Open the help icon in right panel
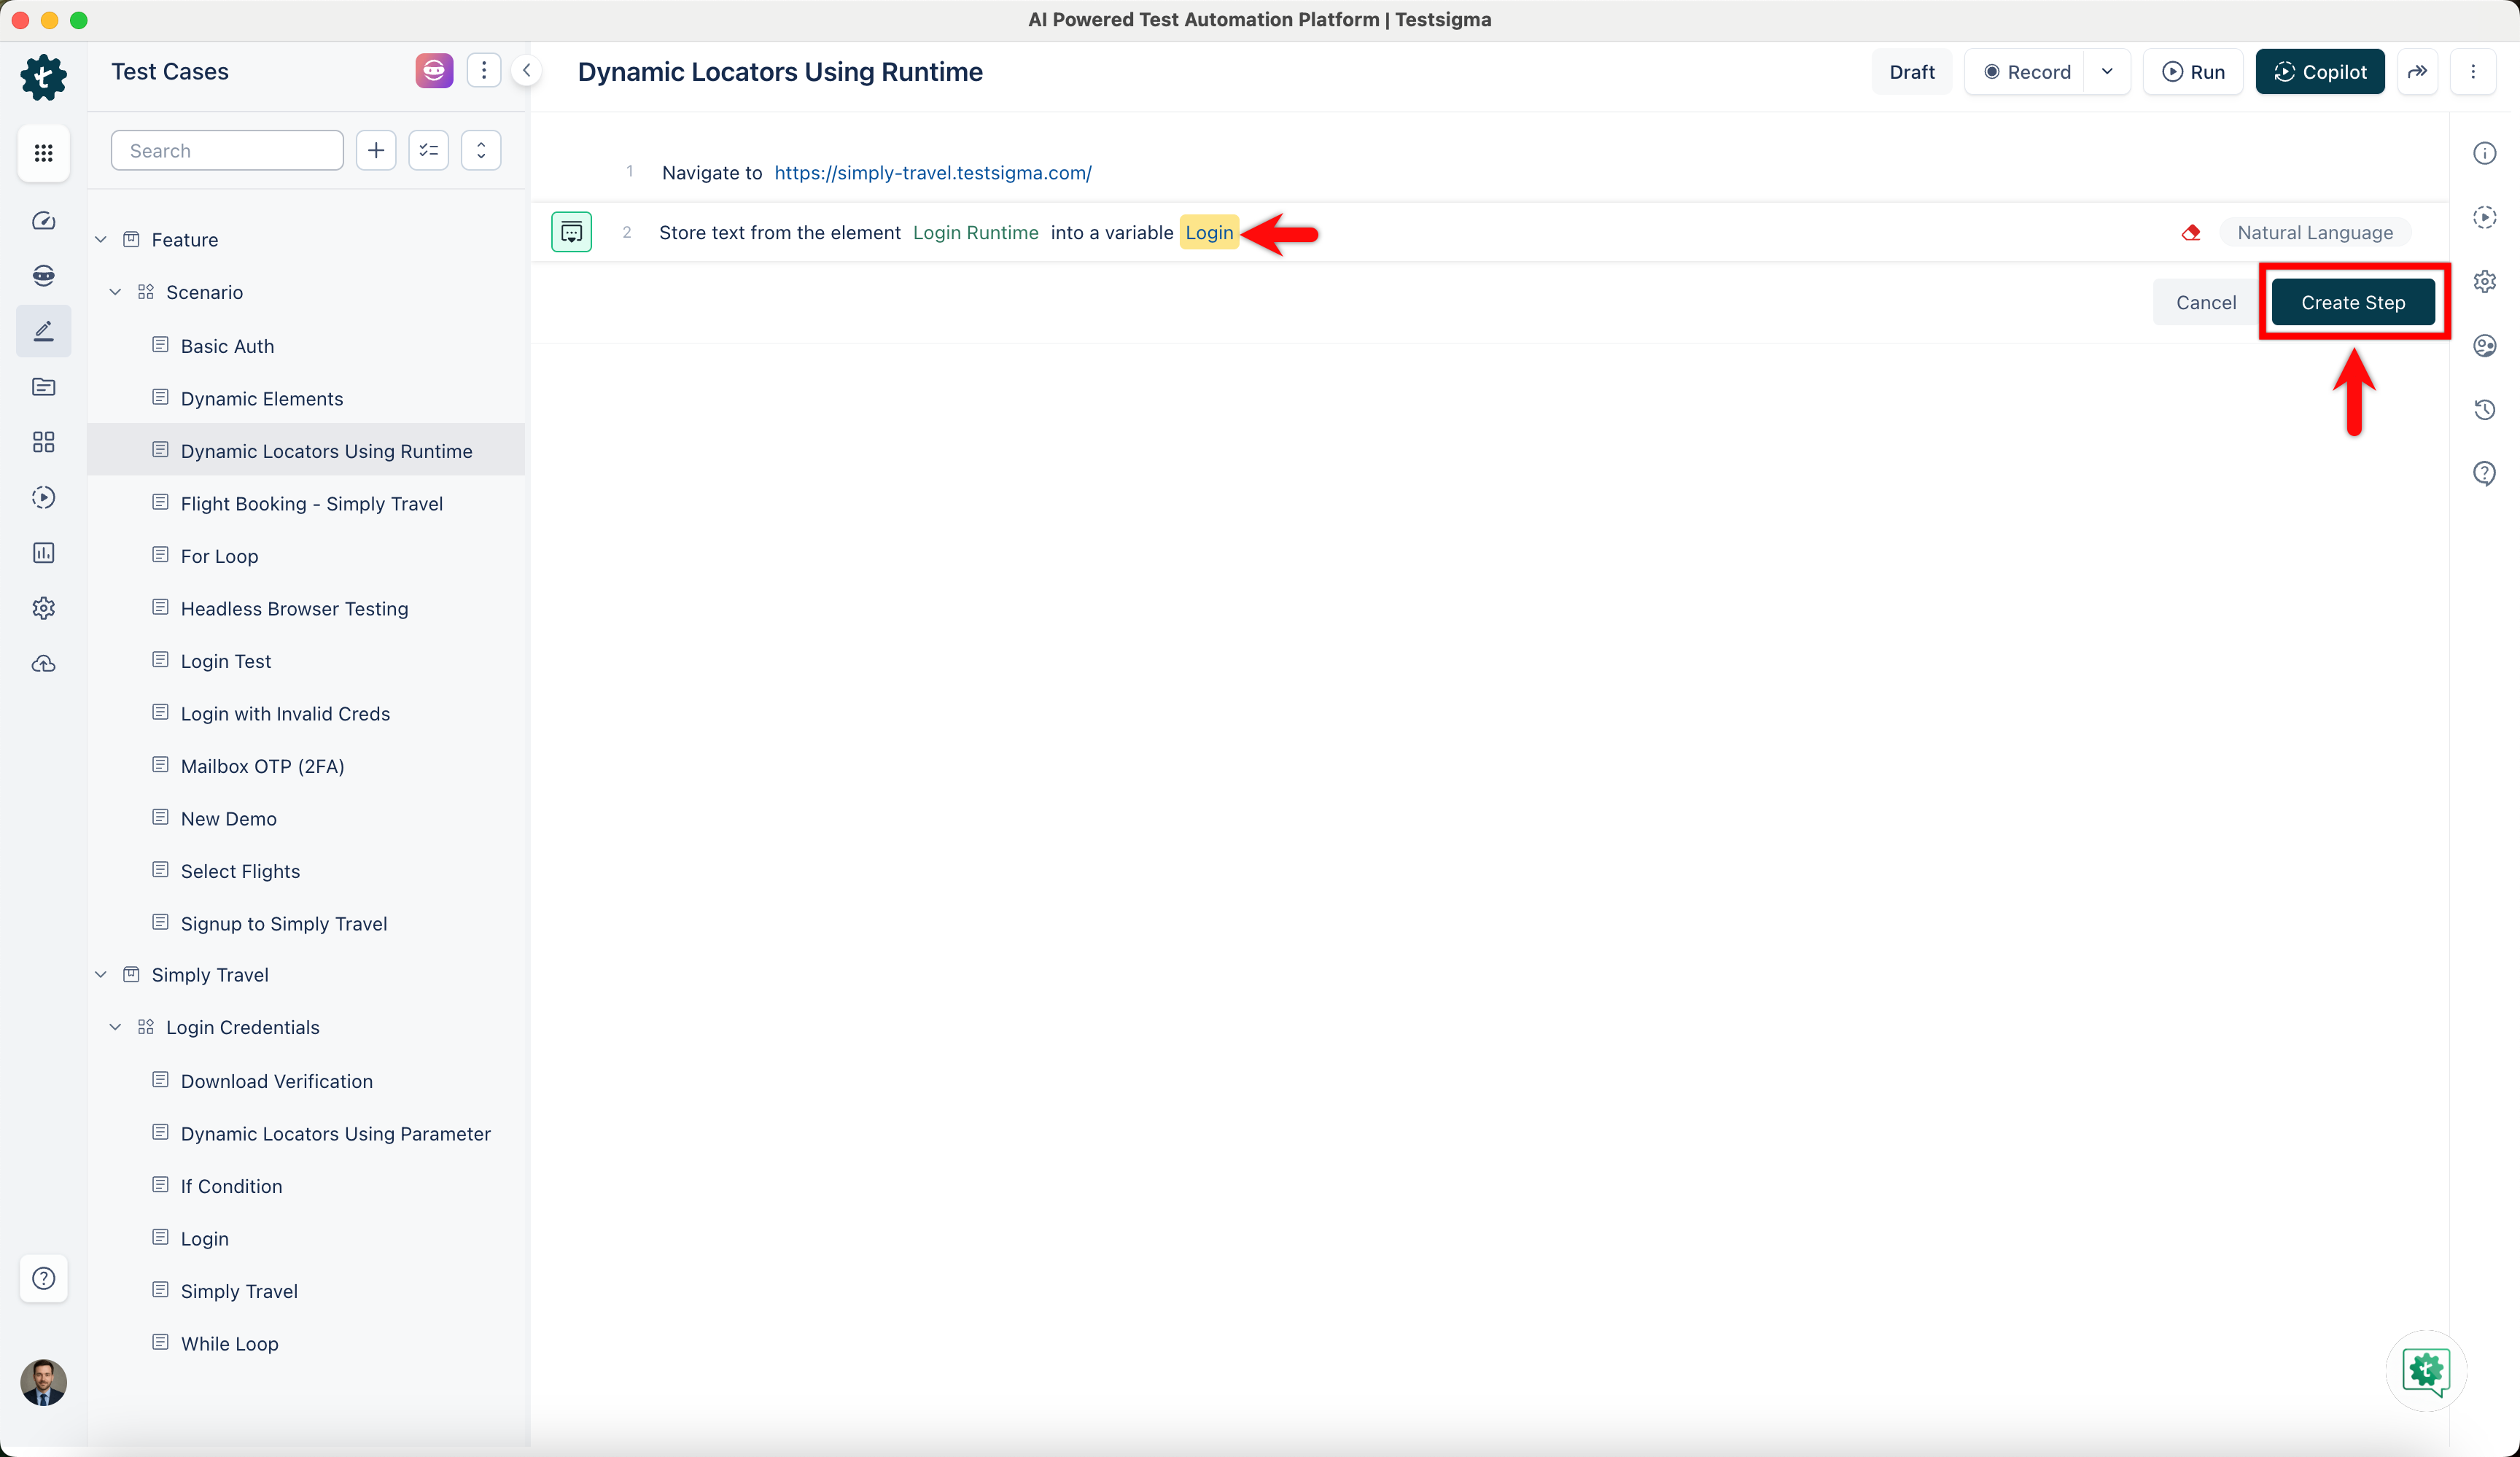Viewport: 2520px width, 1457px height. [x=2485, y=473]
